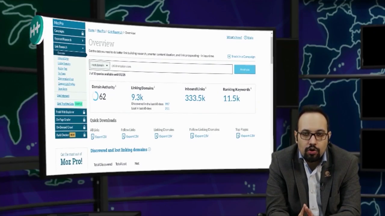Click the export icon under Top Pages
385x216 pixels.
pos(238,136)
